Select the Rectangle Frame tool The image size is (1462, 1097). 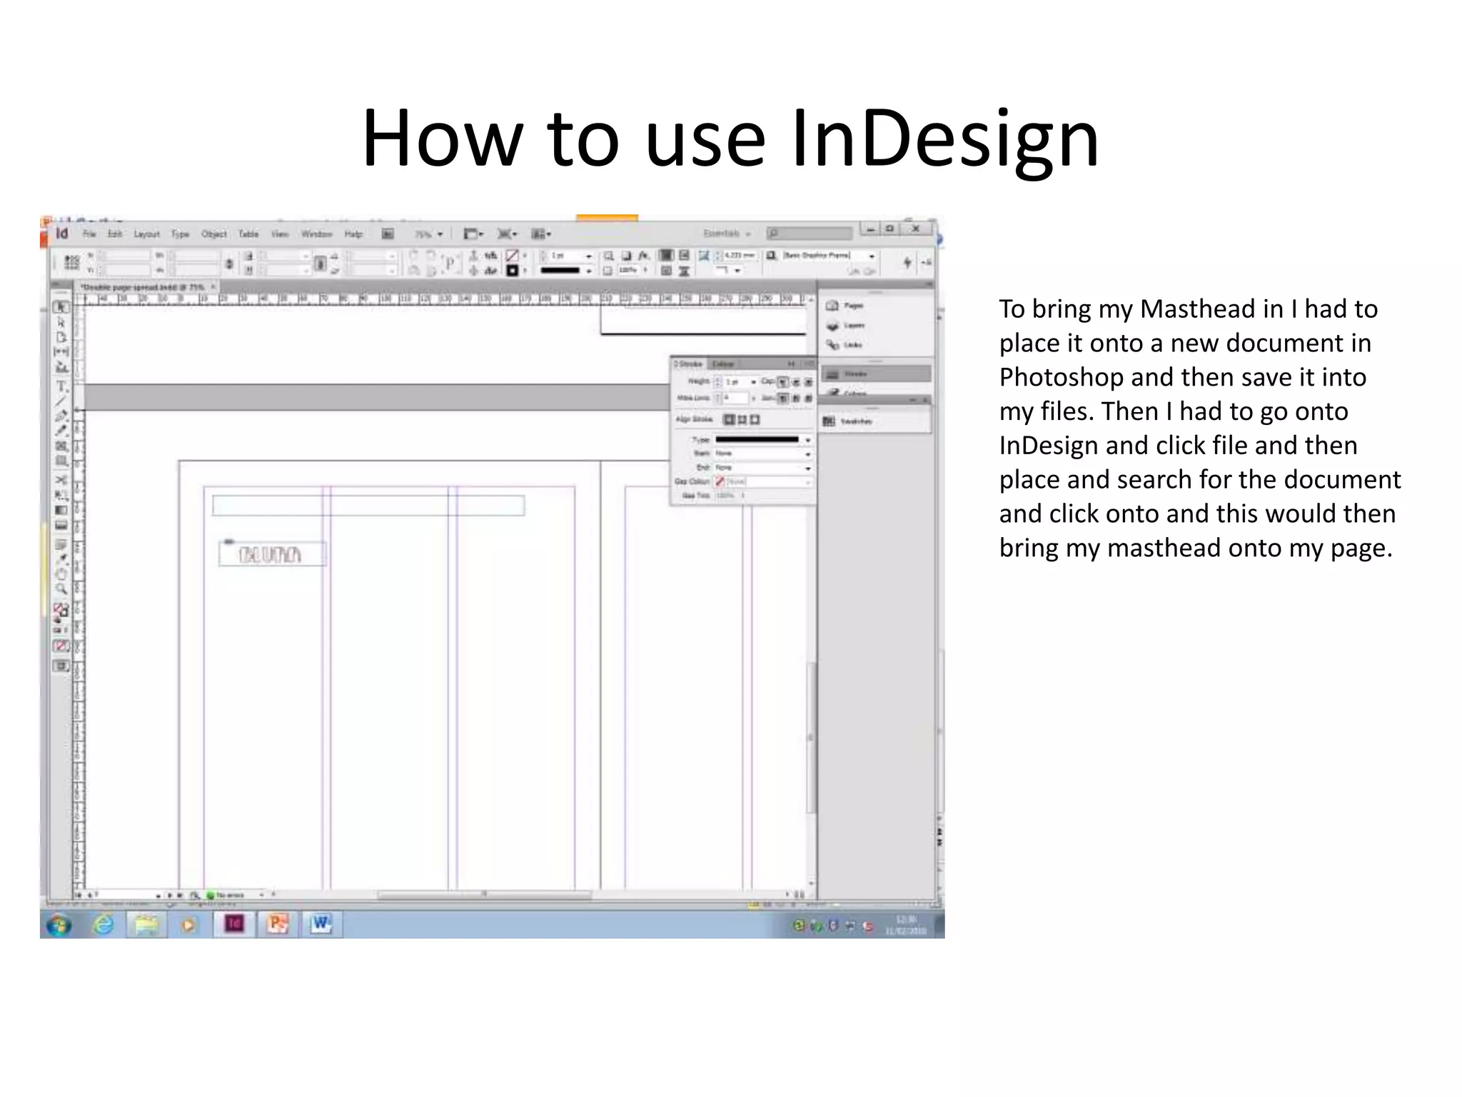coord(61,446)
